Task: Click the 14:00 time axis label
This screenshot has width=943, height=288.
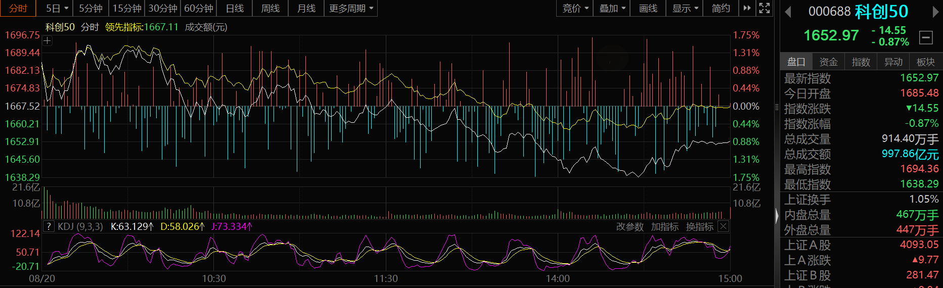Action: pyautogui.click(x=558, y=278)
